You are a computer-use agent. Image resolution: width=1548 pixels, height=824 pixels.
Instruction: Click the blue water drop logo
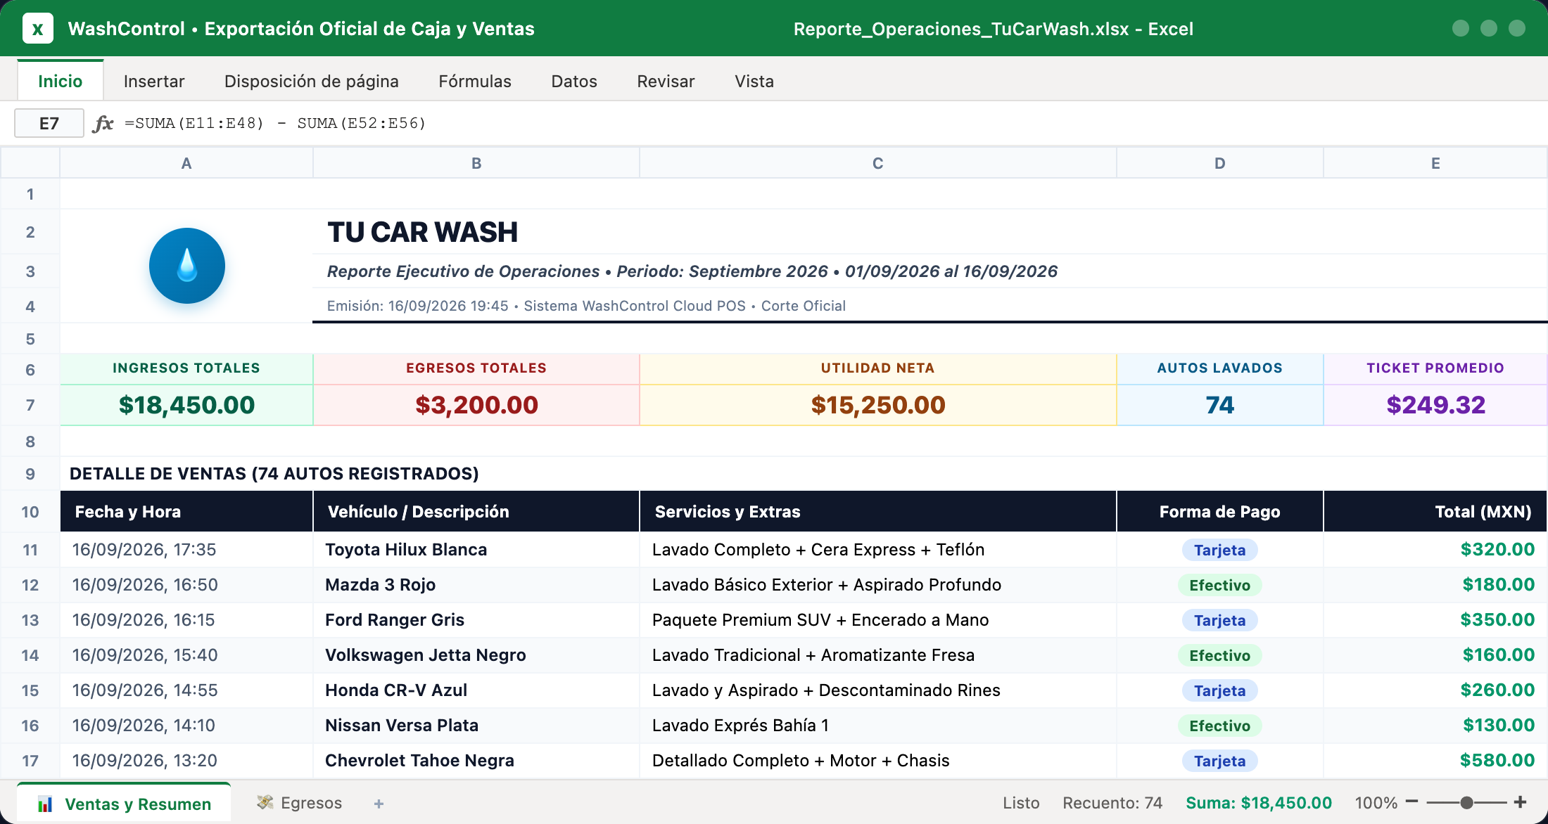(186, 266)
